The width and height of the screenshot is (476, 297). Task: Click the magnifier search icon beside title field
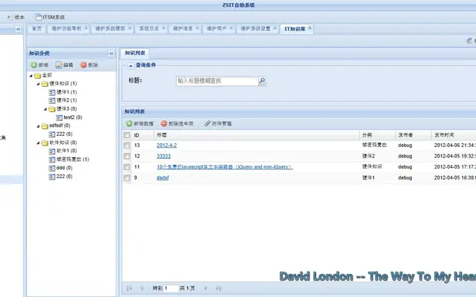[263, 81]
